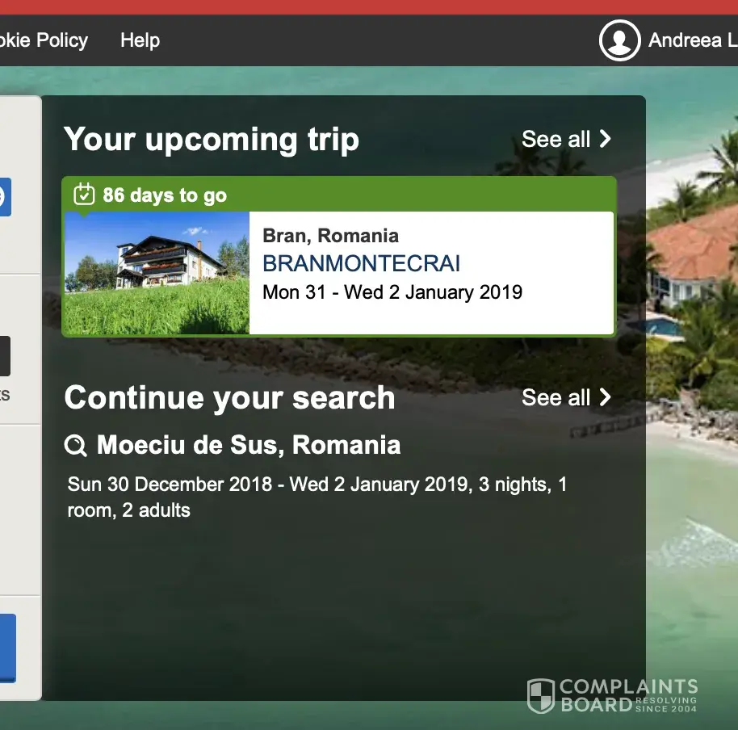Open the BRANMONTECRAI hotel link

[x=362, y=263]
